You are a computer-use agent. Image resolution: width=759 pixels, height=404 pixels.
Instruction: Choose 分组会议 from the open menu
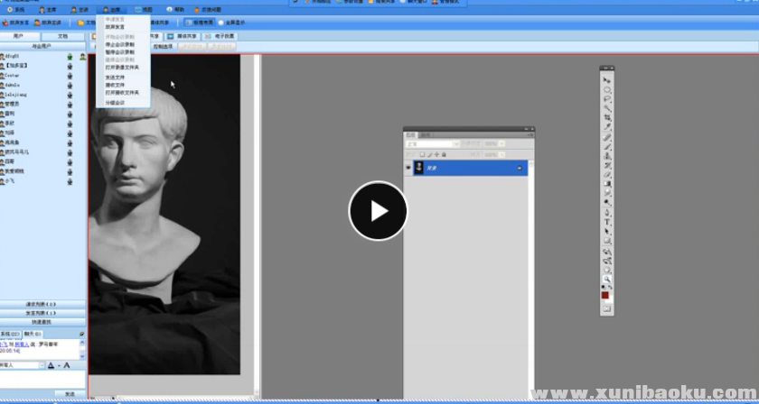pos(115,103)
